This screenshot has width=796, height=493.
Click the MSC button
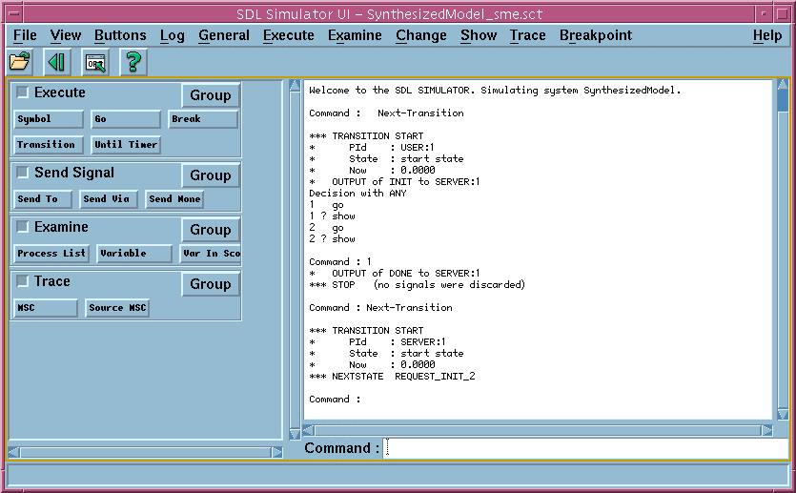coord(46,308)
